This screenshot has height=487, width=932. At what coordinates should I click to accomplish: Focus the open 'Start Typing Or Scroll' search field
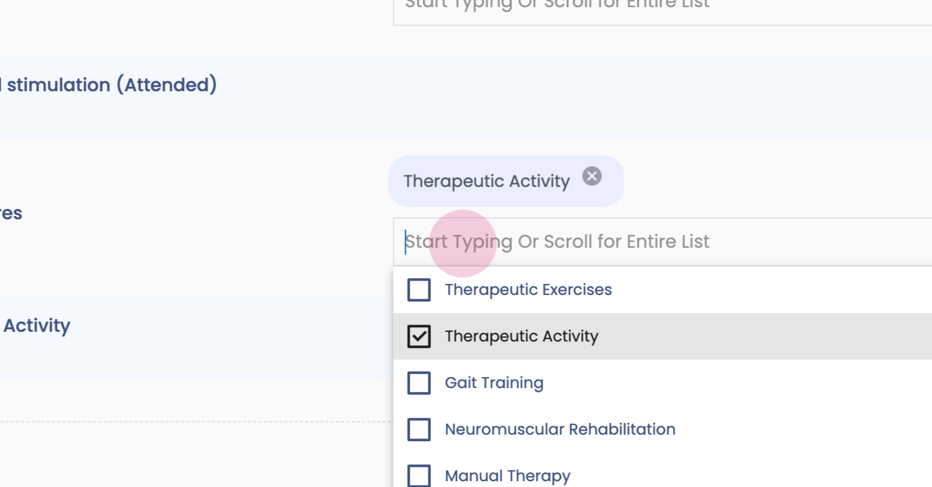[x=647, y=242]
